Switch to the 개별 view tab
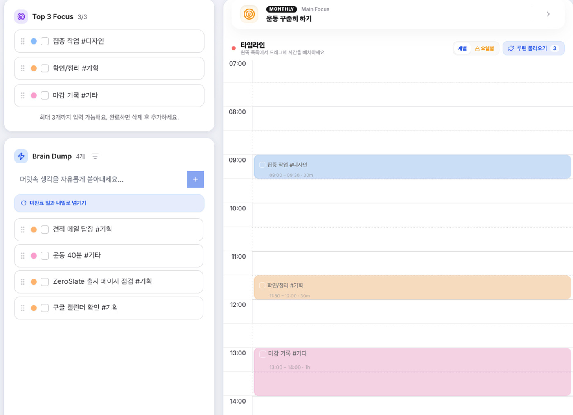This screenshot has width=573, height=415. click(x=462, y=48)
